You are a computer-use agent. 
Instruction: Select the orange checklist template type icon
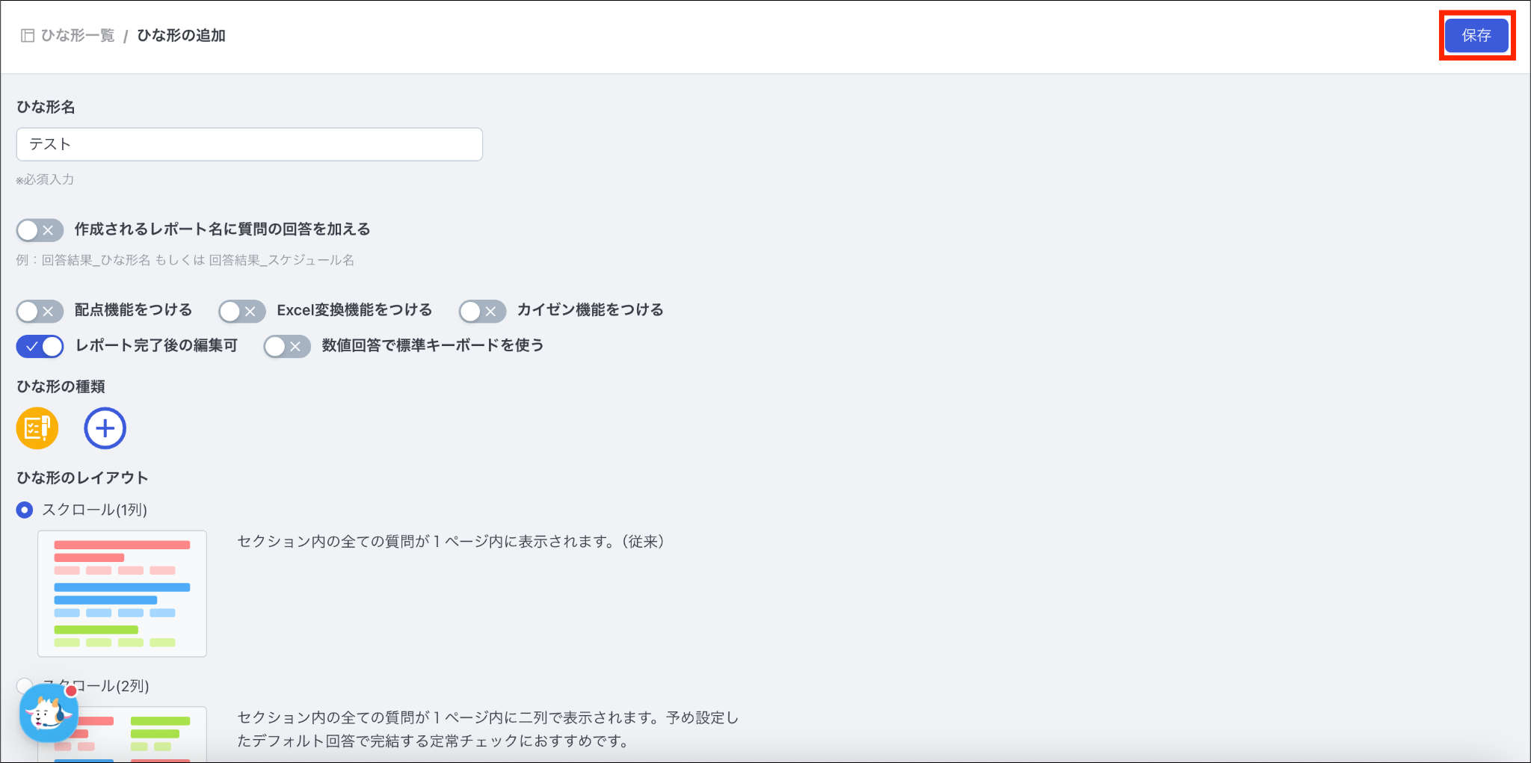pyautogui.click(x=37, y=428)
